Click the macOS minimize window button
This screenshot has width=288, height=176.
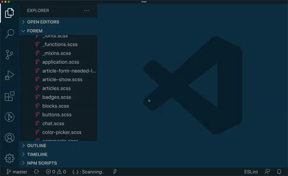click(x=6, y=2)
